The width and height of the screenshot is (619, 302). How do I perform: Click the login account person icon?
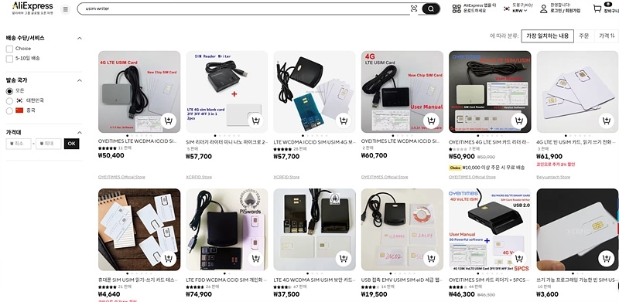tap(544, 8)
